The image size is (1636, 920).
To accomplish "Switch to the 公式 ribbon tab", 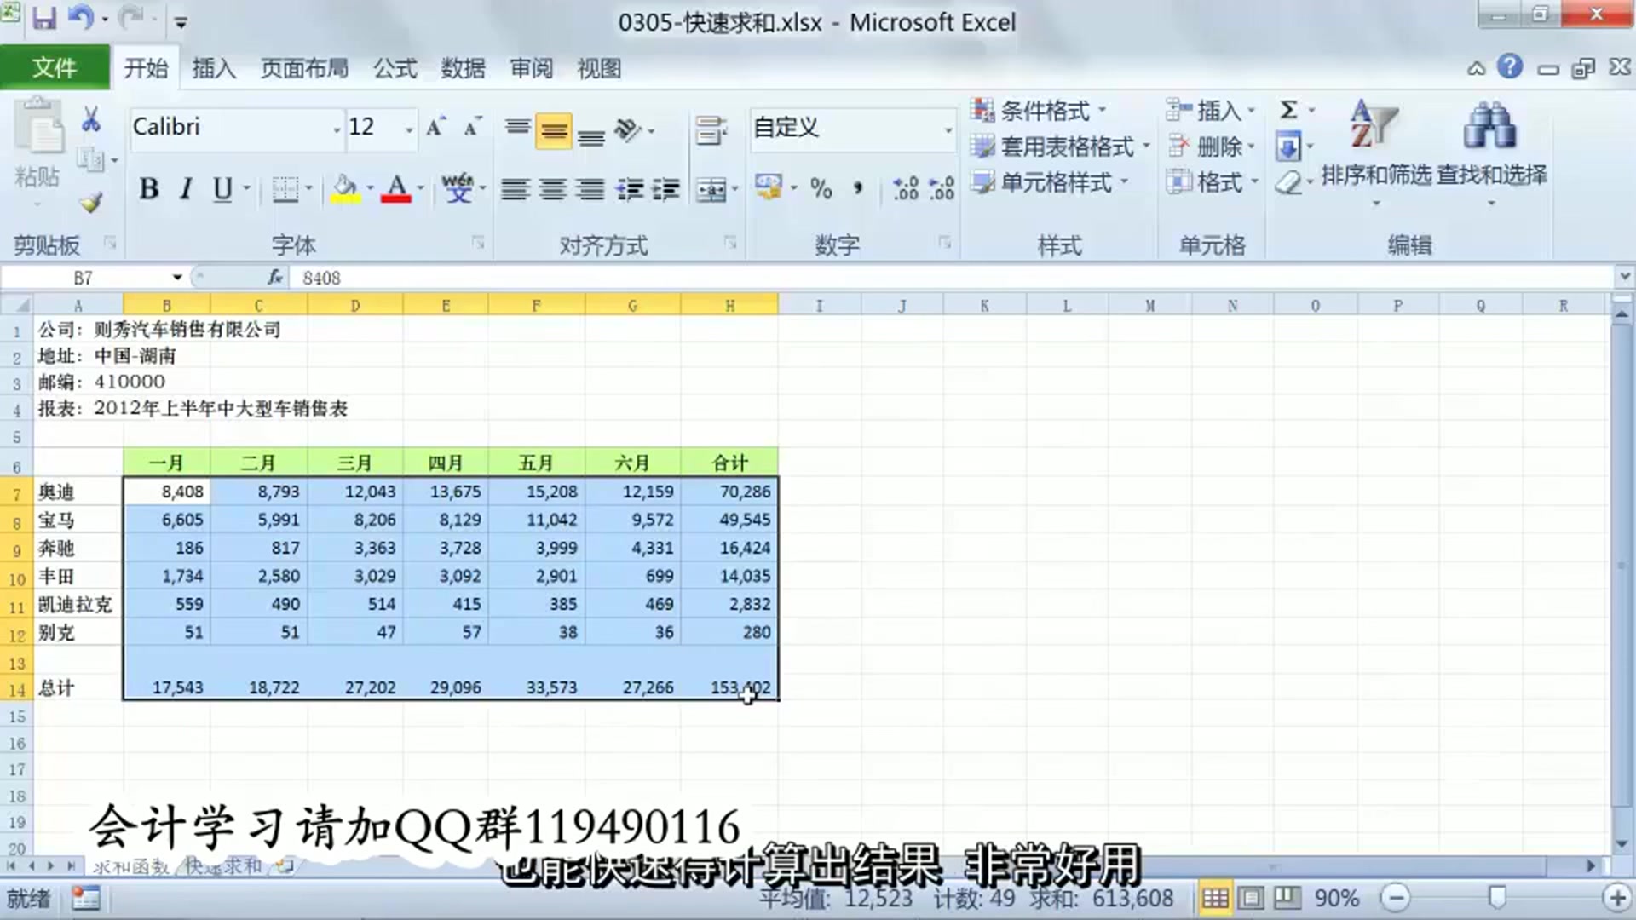I will pyautogui.click(x=395, y=68).
